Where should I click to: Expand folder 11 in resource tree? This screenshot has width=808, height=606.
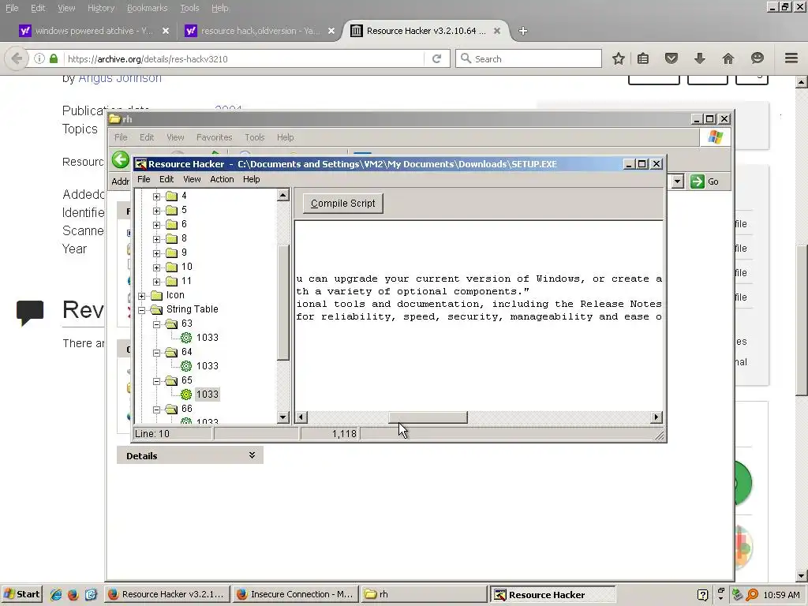pos(157,282)
